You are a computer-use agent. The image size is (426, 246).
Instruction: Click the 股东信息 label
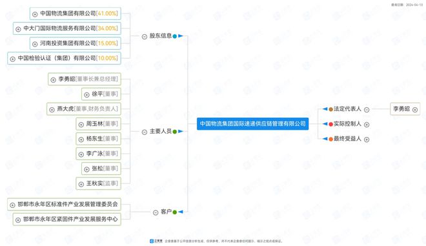161,36
